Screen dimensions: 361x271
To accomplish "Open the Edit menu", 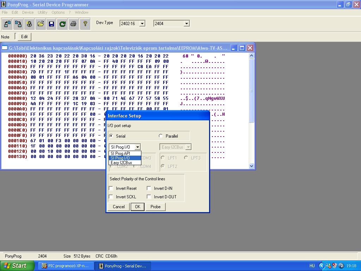I will tap(15, 12).
